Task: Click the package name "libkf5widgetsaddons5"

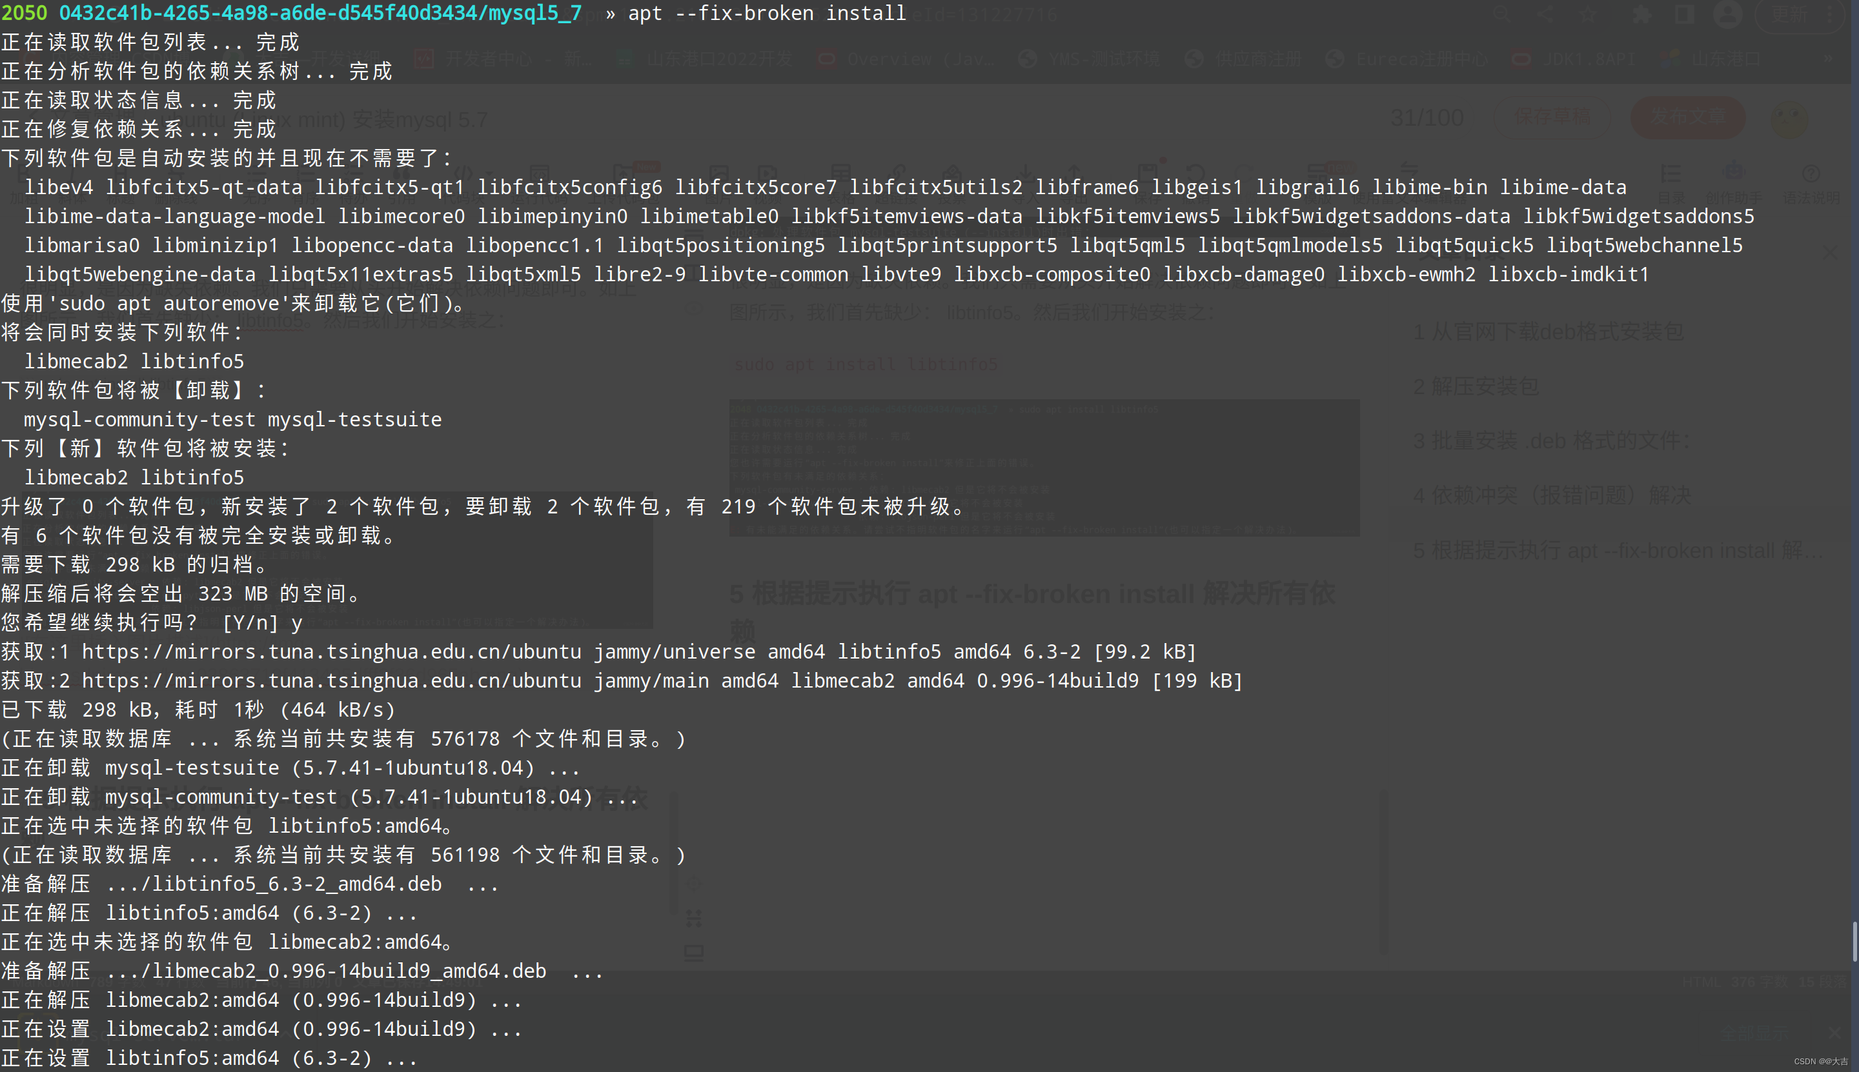Action: 1639,217
